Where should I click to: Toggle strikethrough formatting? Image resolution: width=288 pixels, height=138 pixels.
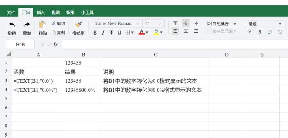111,33
